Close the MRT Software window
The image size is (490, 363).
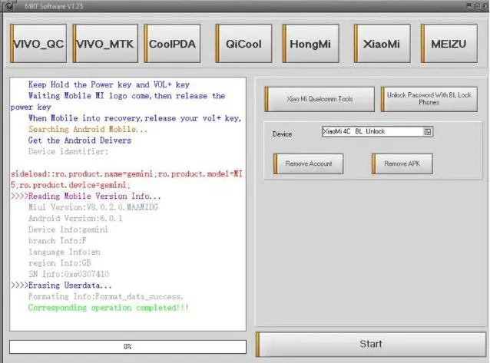(485, 6)
